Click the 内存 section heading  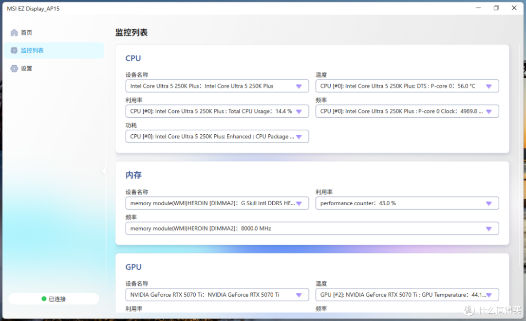click(x=133, y=175)
